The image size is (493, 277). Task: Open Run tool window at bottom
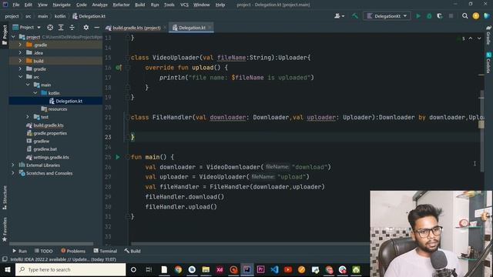[x=19, y=251]
